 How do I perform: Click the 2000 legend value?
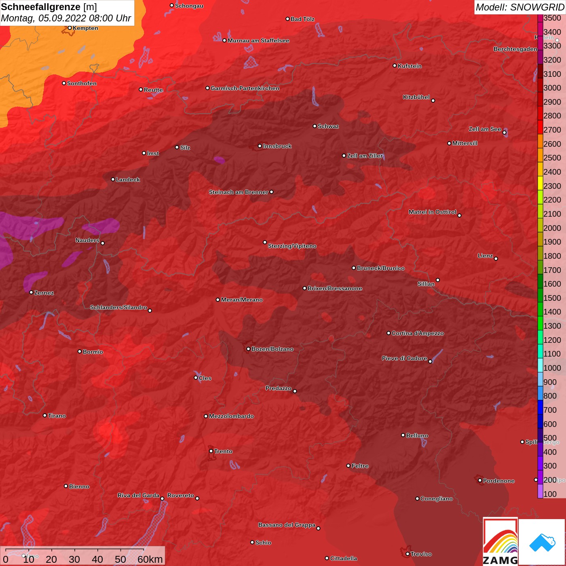[552, 228]
